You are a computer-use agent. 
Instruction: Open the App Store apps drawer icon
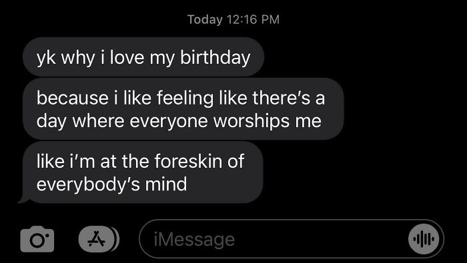click(x=97, y=239)
